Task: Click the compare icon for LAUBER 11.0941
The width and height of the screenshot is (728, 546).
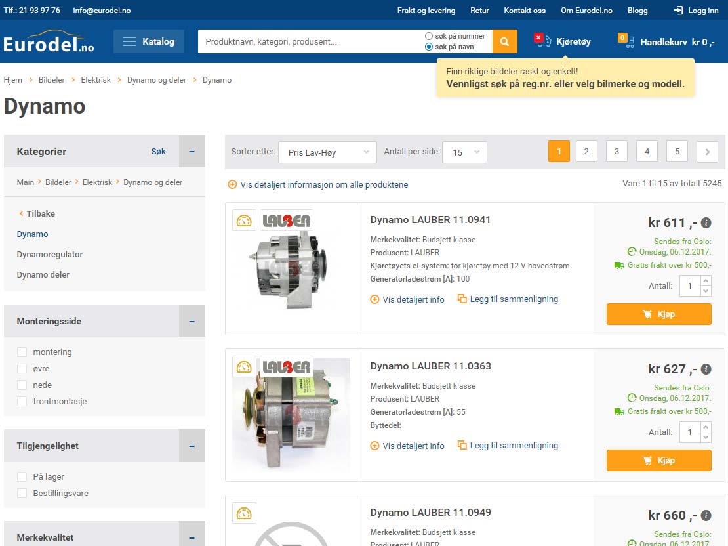Action: point(462,299)
